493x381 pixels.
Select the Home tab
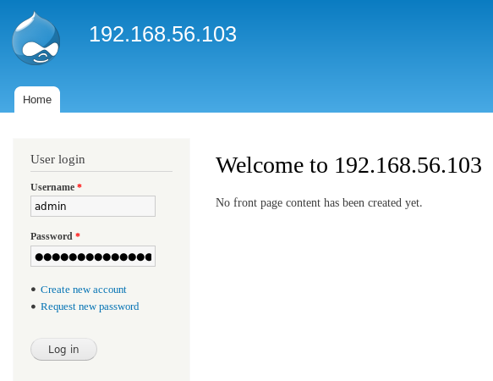[37, 100]
